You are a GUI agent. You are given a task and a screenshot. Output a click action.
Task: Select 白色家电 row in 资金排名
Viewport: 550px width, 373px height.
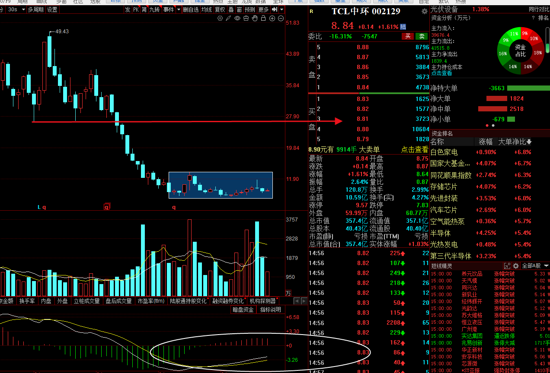[x=490, y=152]
